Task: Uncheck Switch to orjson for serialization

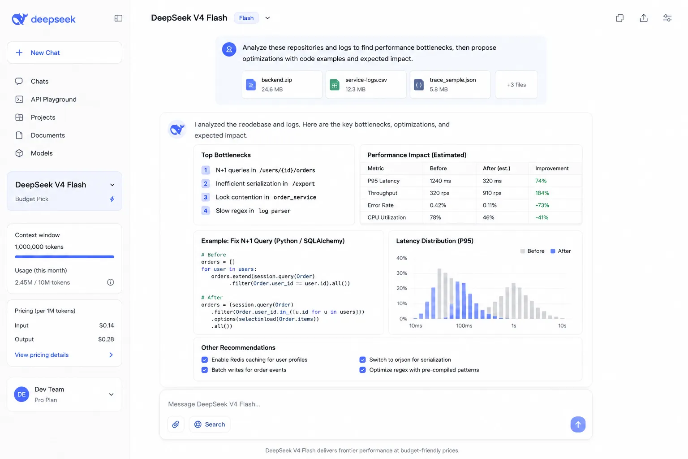Action: pos(363,359)
